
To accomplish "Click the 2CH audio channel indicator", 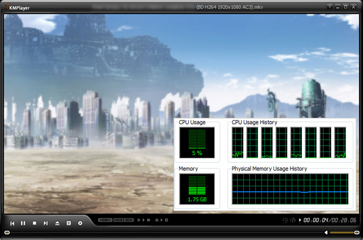I will [129, 220].
